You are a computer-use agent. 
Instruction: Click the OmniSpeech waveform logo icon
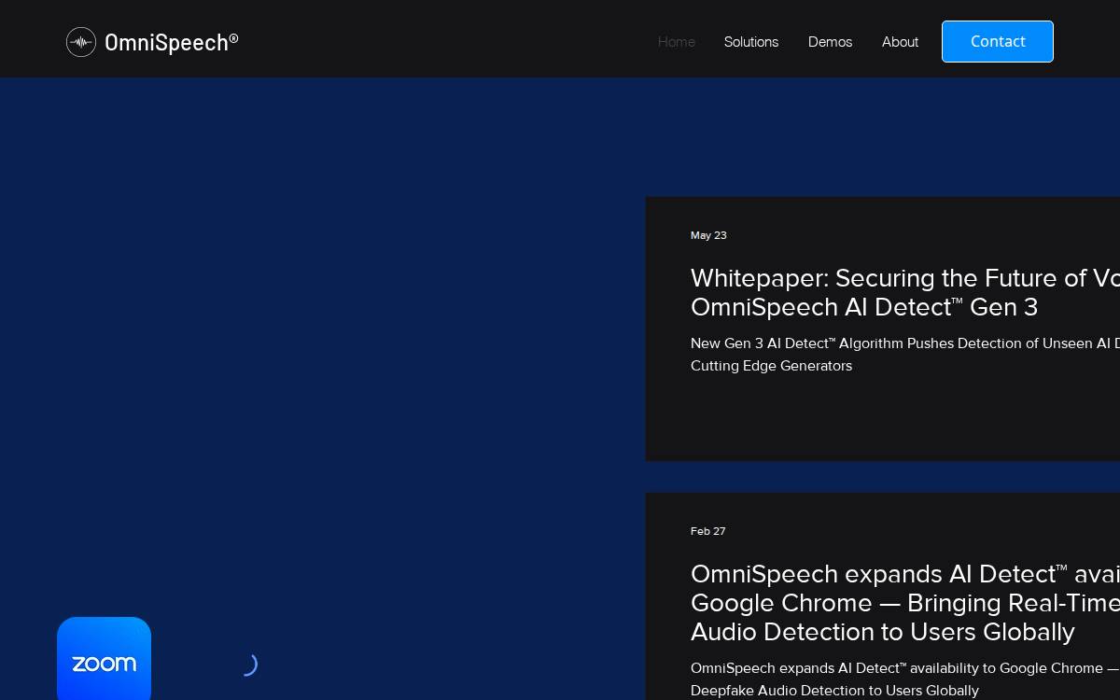(81, 42)
